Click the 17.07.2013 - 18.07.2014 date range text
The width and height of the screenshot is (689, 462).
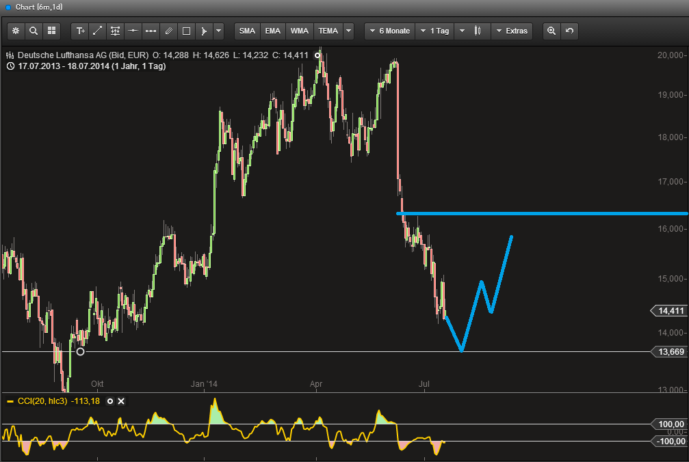92,66
